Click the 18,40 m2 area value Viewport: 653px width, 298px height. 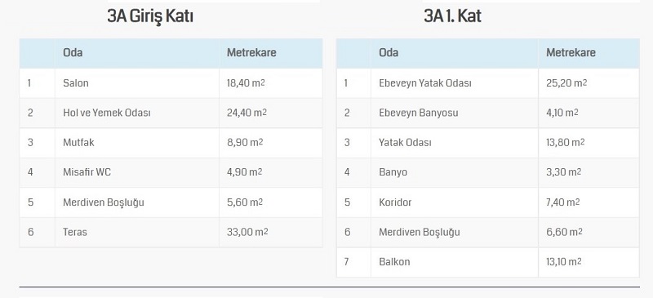pyautogui.click(x=247, y=83)
